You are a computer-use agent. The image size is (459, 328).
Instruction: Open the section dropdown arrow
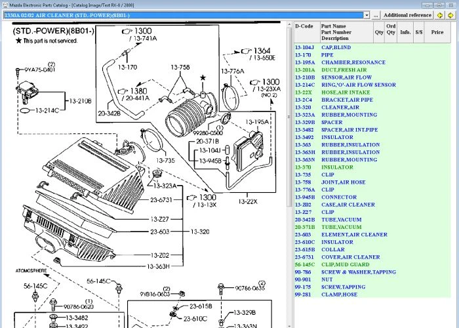(367, 14)
